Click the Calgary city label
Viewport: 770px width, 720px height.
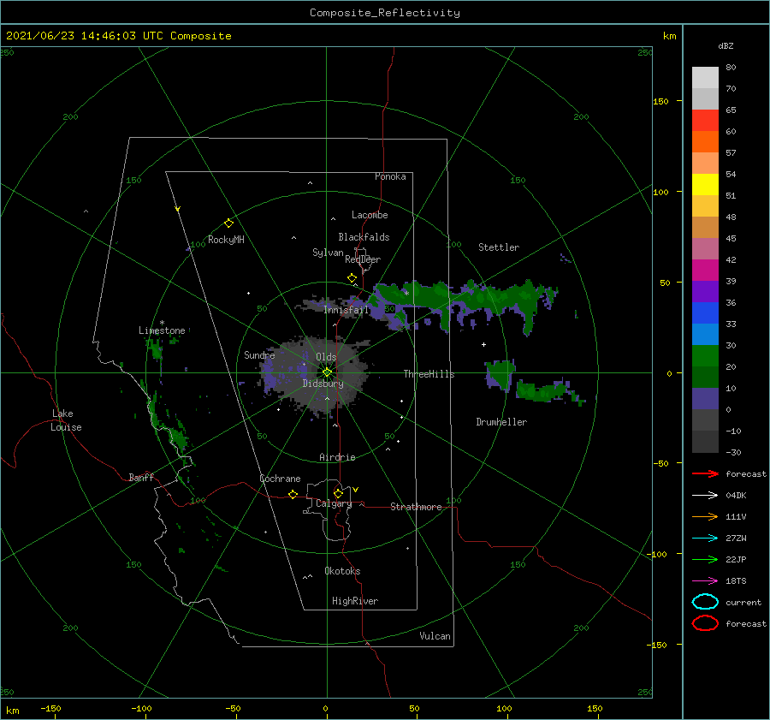point(334,503)
